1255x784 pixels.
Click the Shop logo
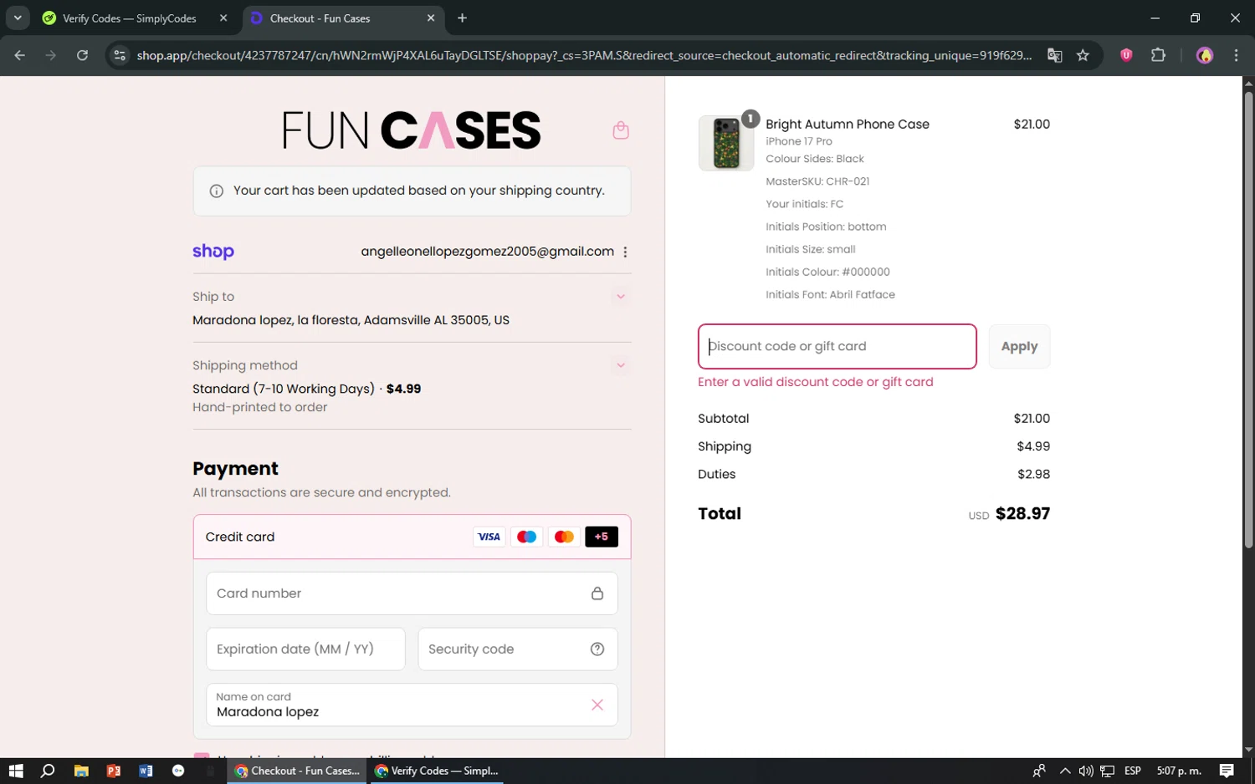click(x=213, y=252)
